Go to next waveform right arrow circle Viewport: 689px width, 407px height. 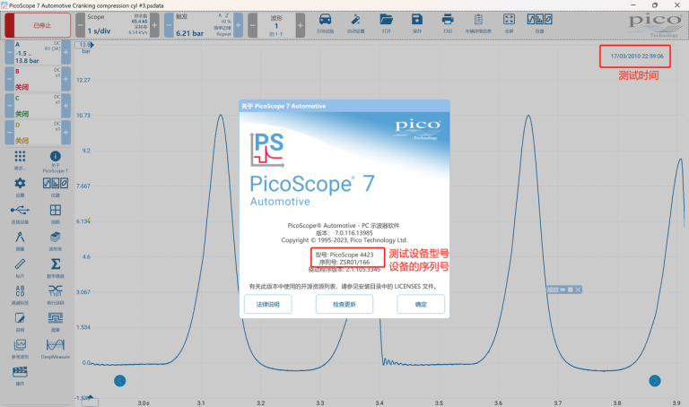pos(655,381)
